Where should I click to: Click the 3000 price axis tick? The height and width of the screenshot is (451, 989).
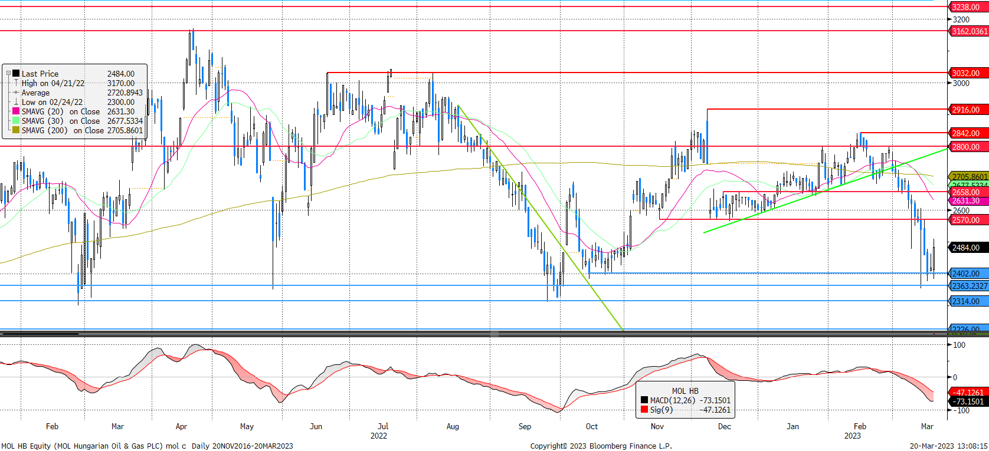(x=961, y=83)
